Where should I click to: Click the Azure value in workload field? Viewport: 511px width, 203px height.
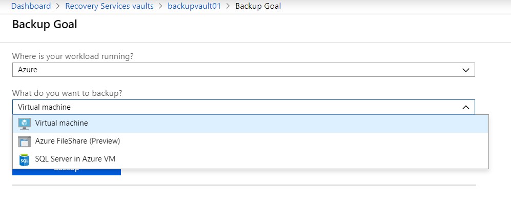27,70
